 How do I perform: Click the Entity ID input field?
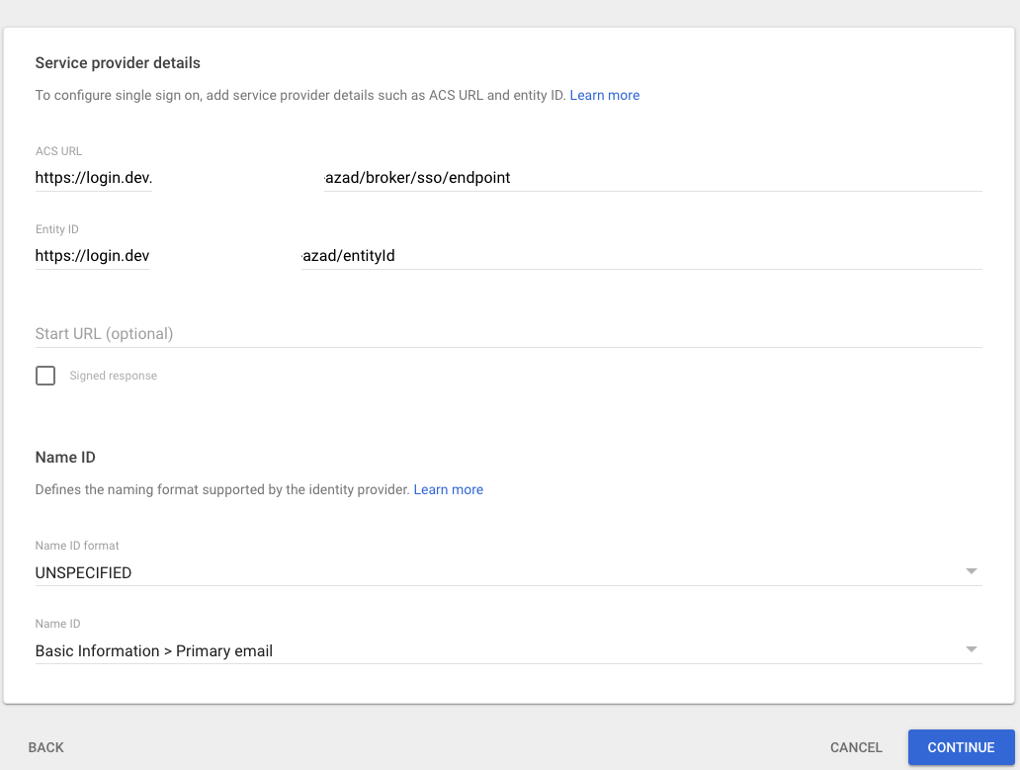494,255
